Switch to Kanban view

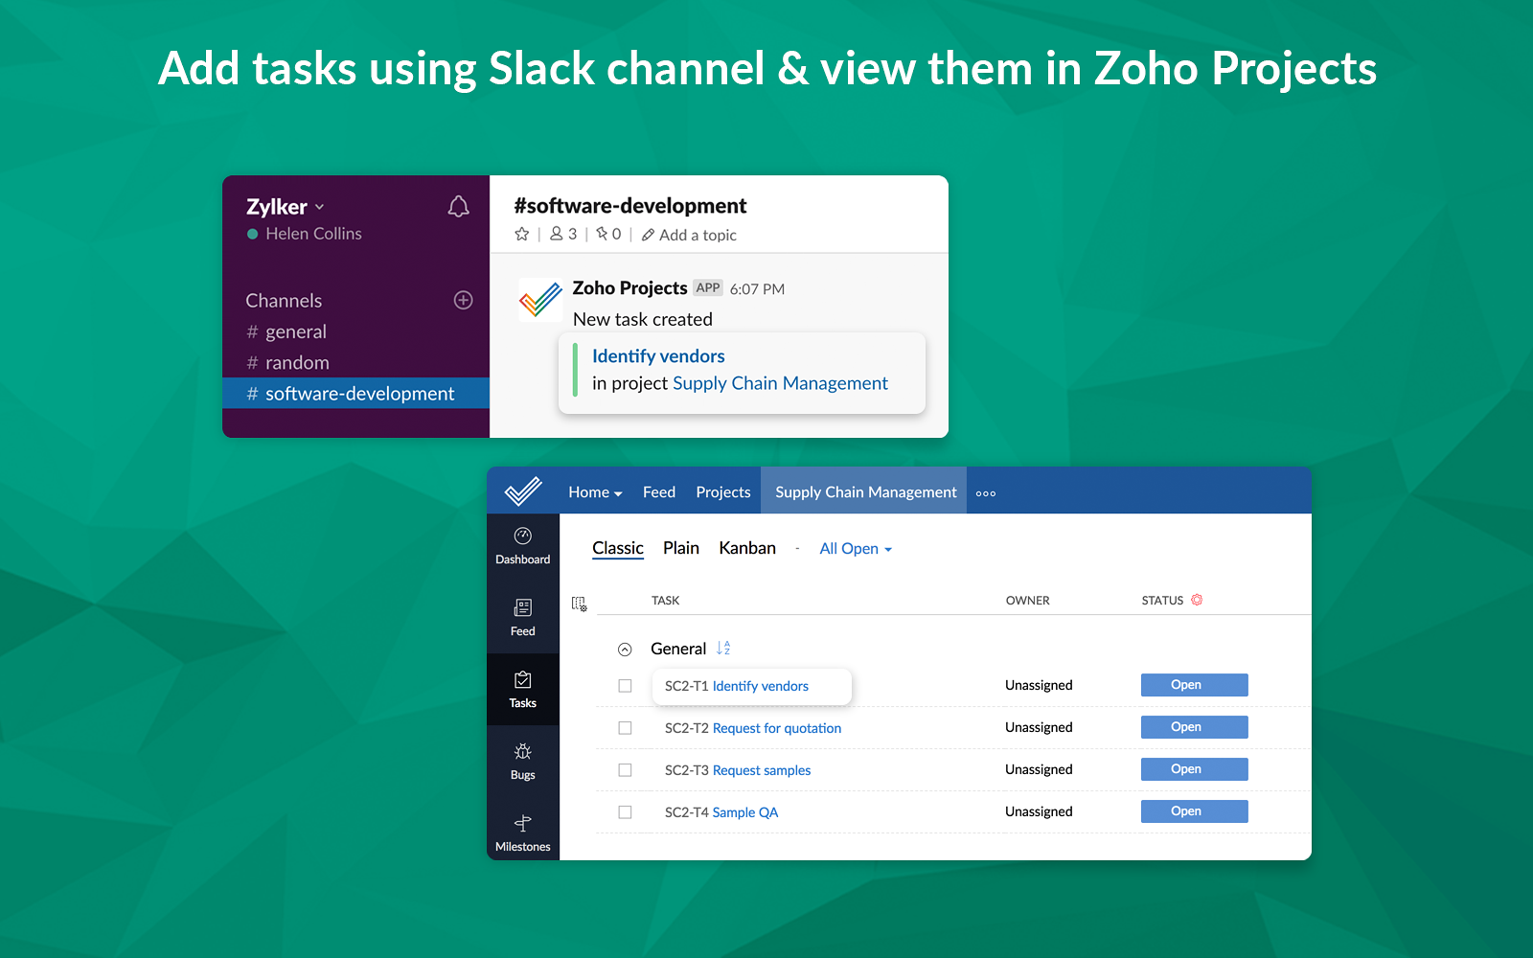[747, 548]
